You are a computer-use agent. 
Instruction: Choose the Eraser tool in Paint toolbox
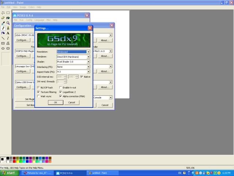3,18
